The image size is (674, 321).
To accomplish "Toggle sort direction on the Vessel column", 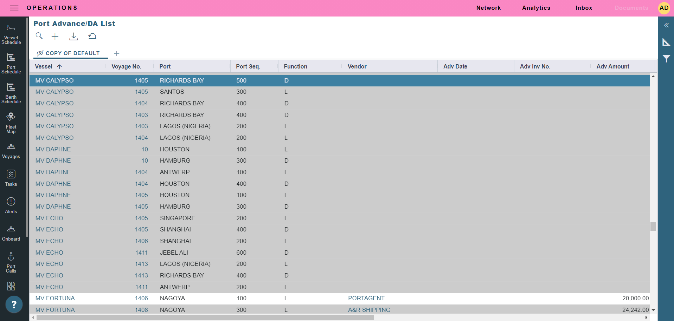I will (59, 66).
